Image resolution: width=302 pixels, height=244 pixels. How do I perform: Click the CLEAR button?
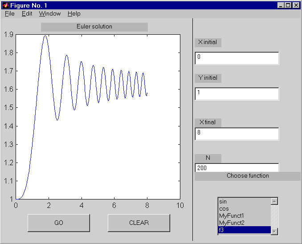[x=139, y=223]
